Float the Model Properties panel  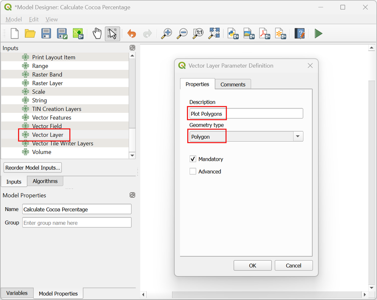pyautogui.click(x=132, y=195)
